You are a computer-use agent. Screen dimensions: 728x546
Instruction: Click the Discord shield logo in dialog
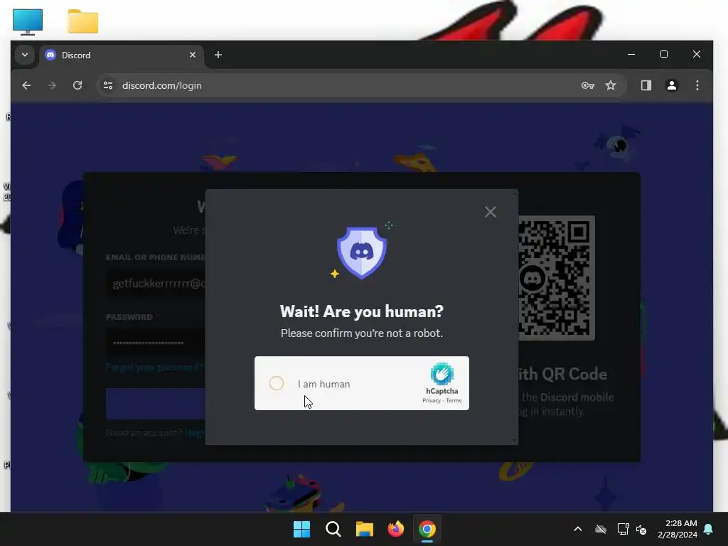[x=362, y=252]
